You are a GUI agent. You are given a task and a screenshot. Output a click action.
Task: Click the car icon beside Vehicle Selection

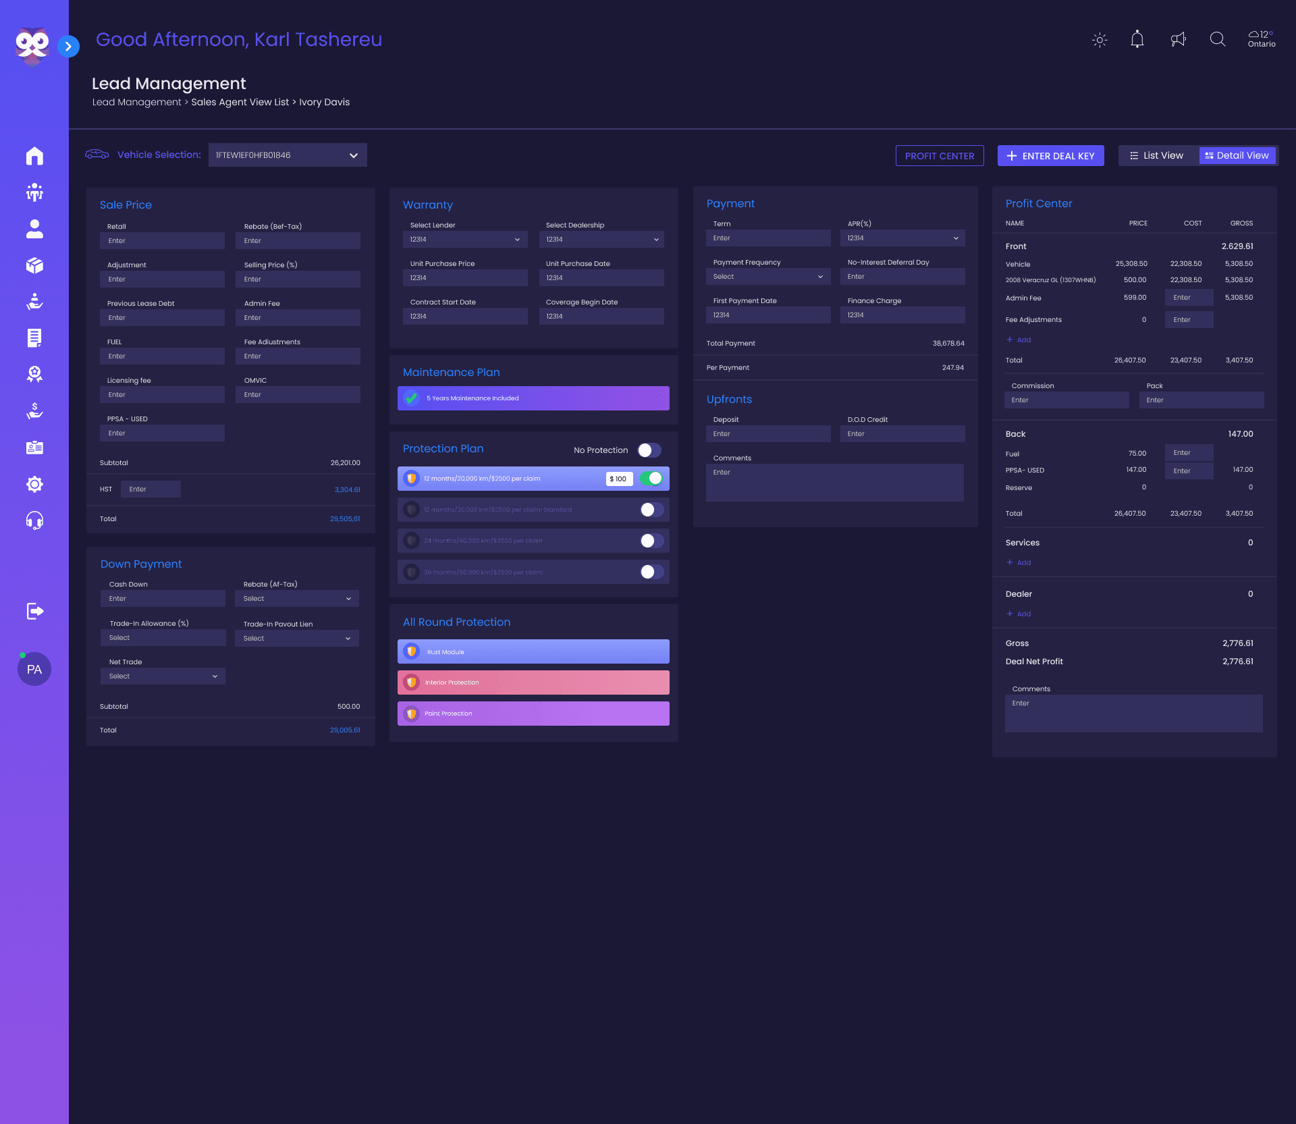coord(97,155)
